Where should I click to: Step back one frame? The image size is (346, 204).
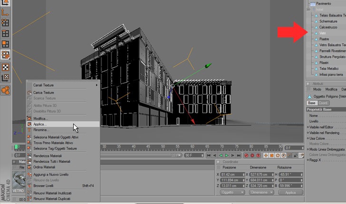coord(215,155)
